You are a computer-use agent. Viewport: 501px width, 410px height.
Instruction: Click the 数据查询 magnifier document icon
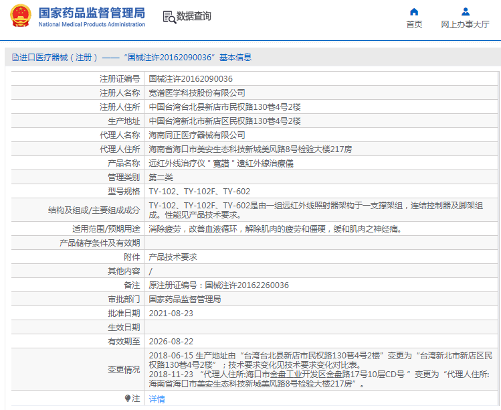click(x=169, y=17)
